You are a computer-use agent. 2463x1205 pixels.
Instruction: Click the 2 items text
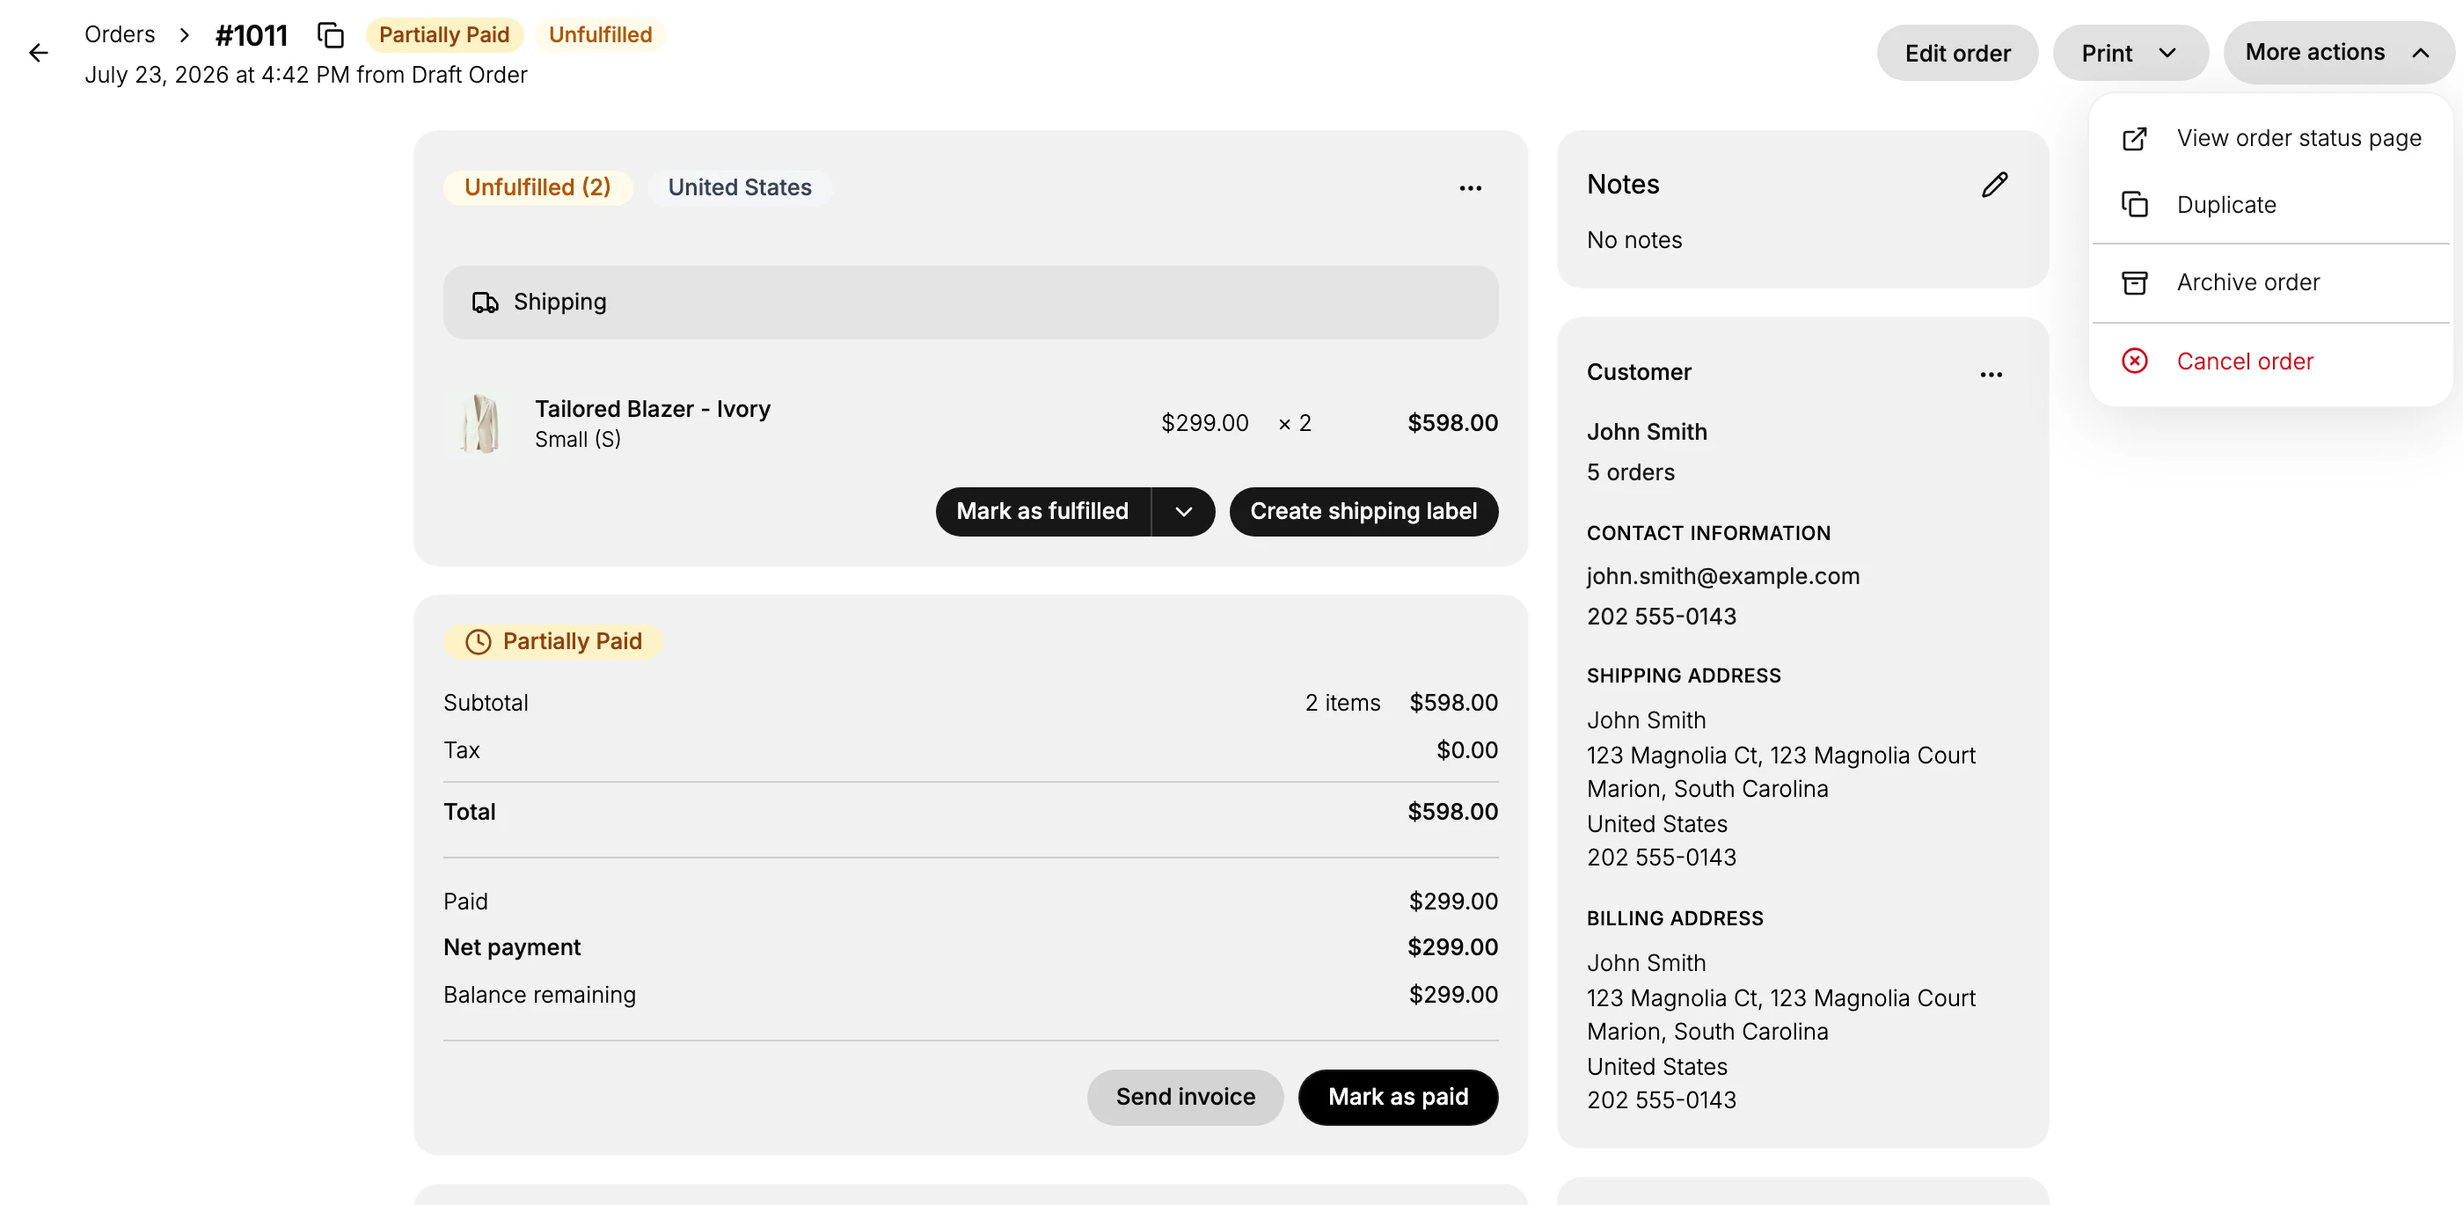point(1342,703)
